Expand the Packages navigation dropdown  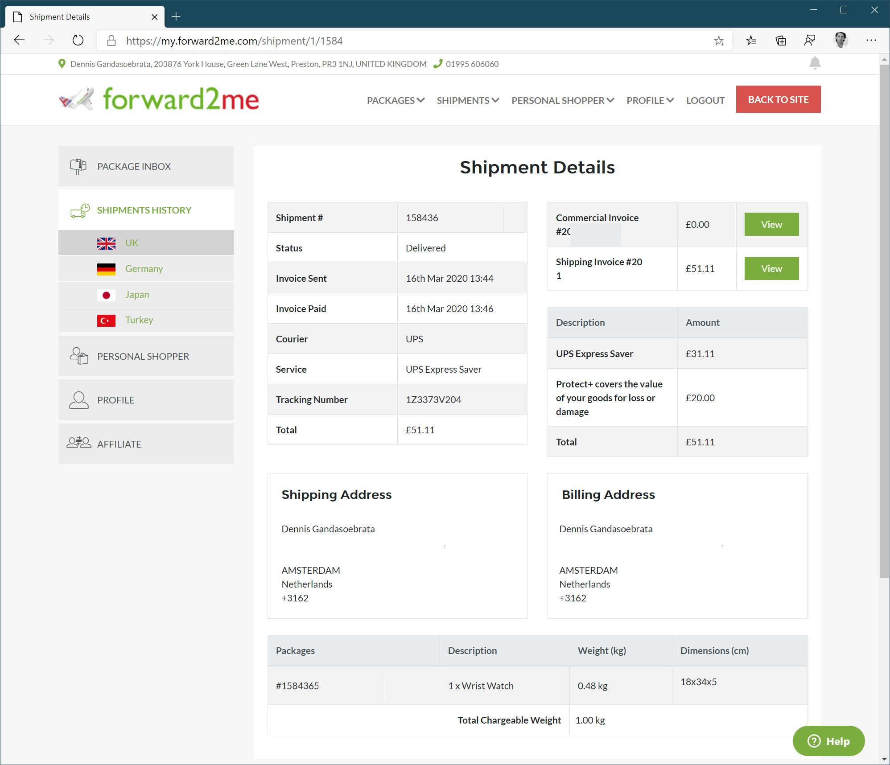[x=395, y=100]
